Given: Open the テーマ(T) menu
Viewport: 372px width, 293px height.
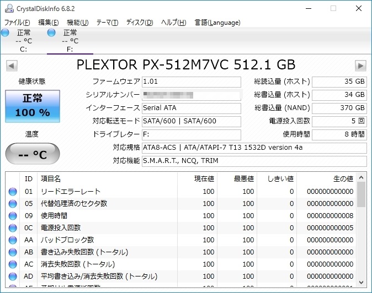Looking at the screenshot, I should (x=107, y=23).
